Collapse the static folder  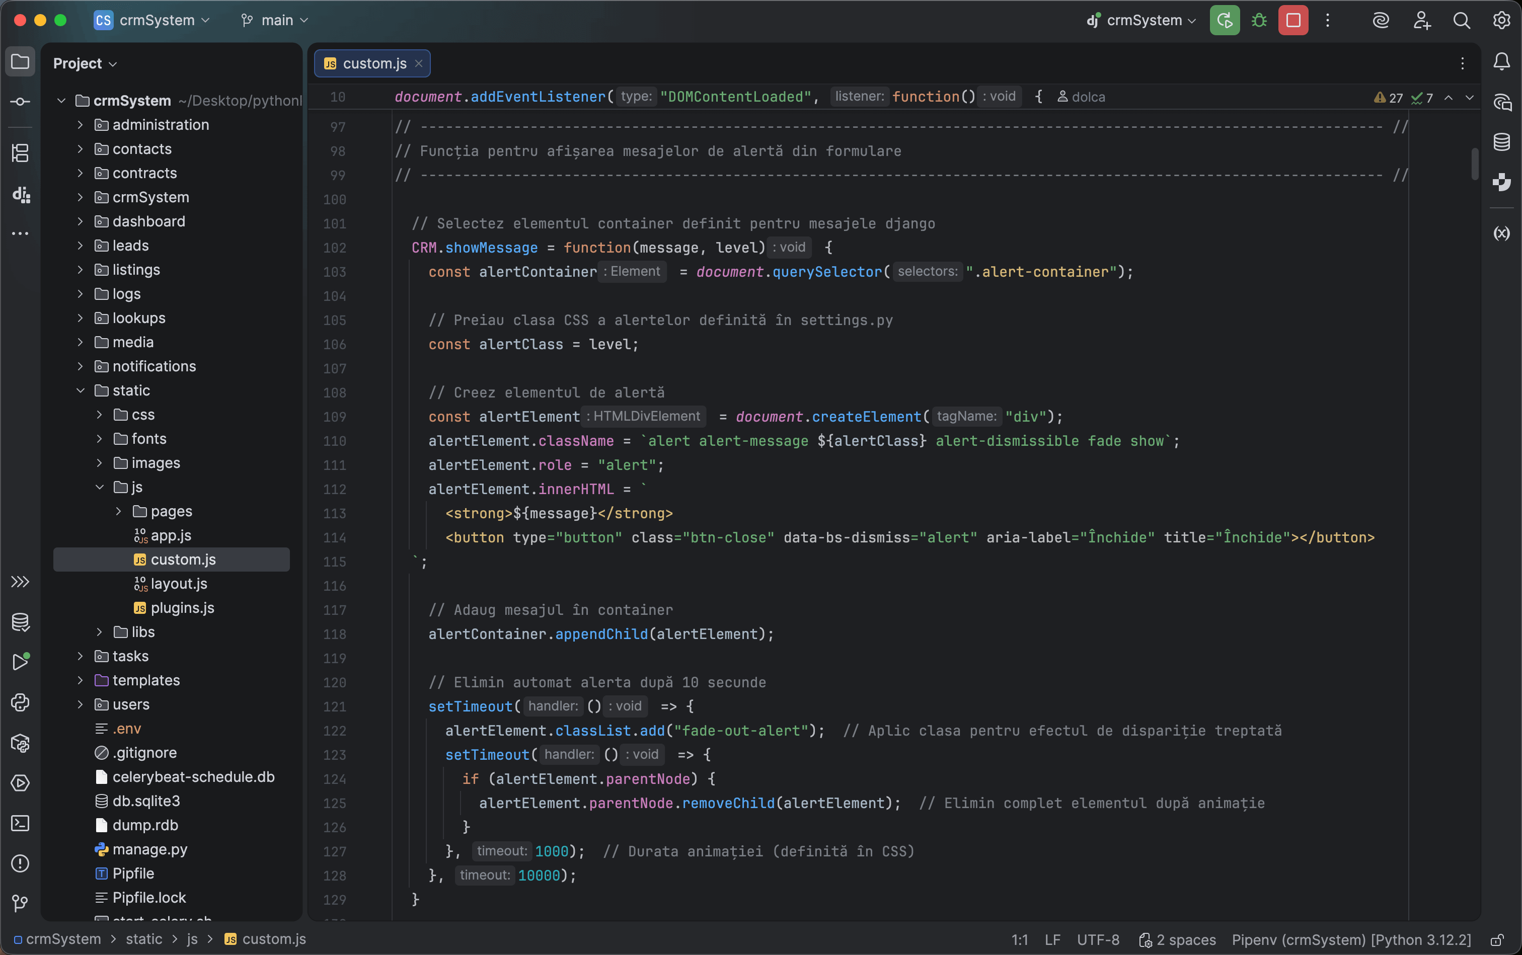click(x=80, y=390)
